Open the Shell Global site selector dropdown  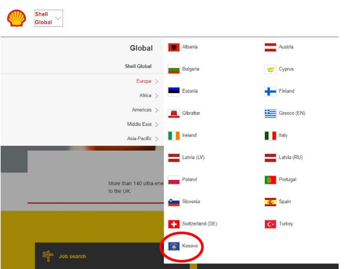coord(48,18)
